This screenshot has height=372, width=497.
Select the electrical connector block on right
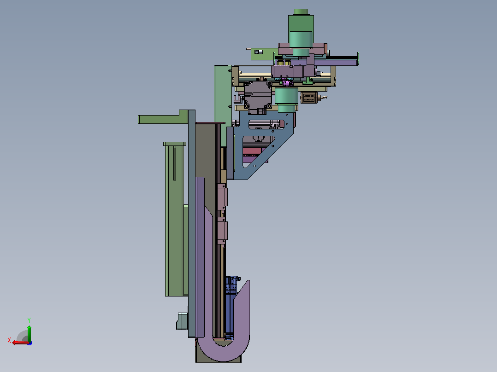point(309,98)
